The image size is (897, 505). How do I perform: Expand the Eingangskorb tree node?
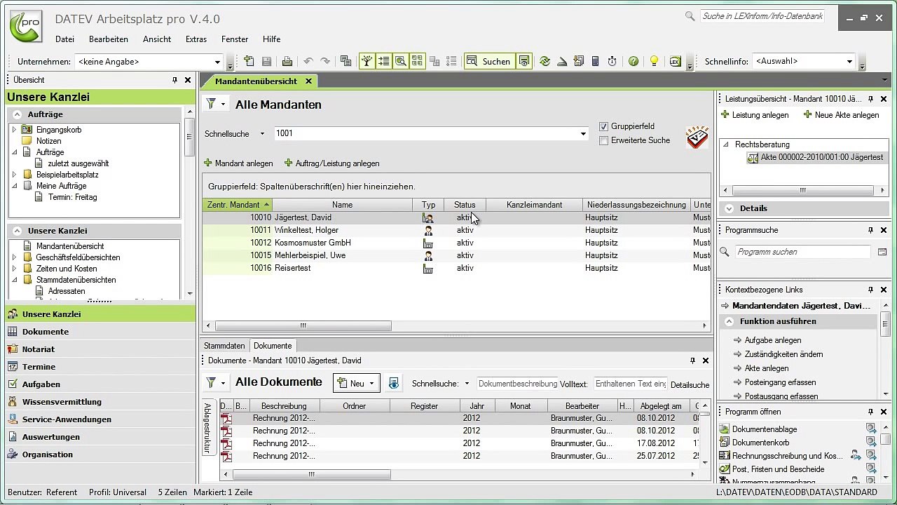point(14,130)
